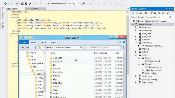This screenshot has height=98, width=175.
Task: Click the Navigate Backward toolbar icon
Action: point(5,4)
